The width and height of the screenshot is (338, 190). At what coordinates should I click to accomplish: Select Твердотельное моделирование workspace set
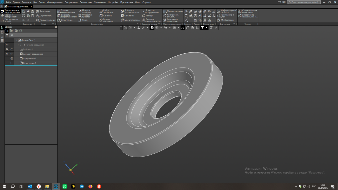coord(11,11)
